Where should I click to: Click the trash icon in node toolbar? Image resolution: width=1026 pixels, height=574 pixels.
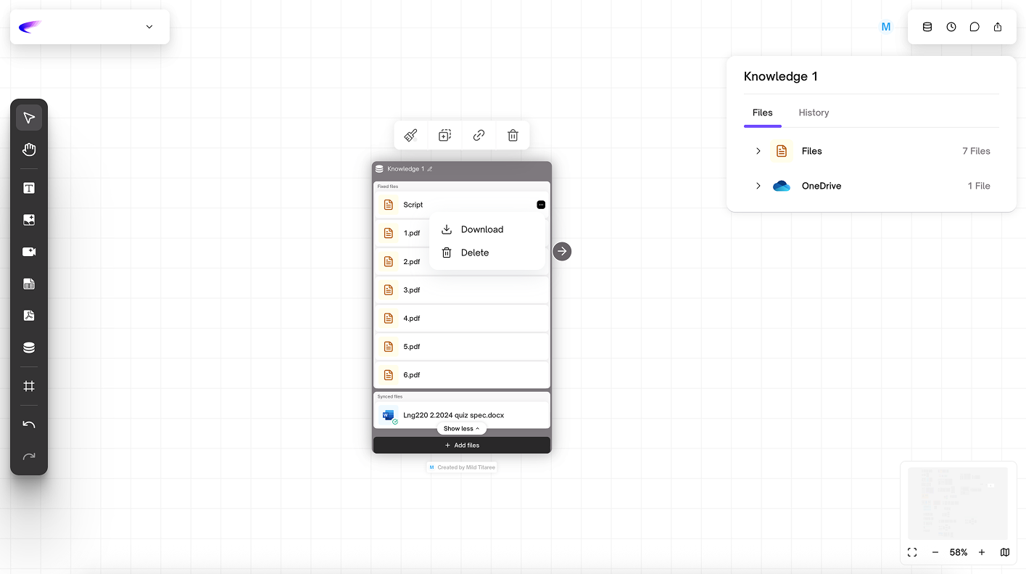point(513,136)
